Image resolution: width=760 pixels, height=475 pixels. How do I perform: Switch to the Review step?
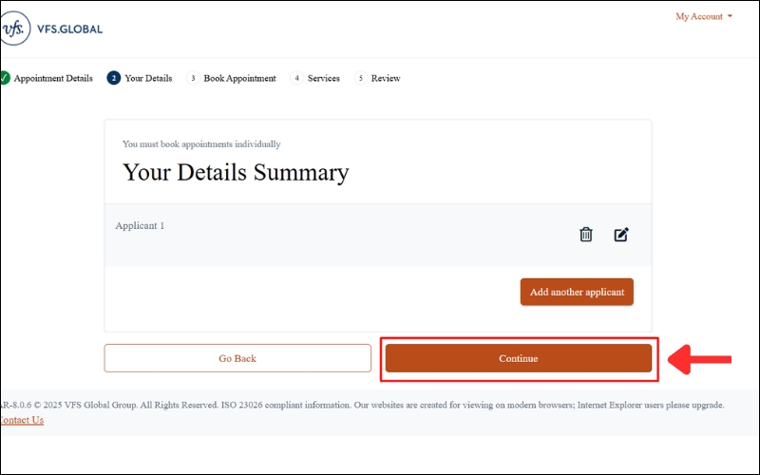click(386, 78)
